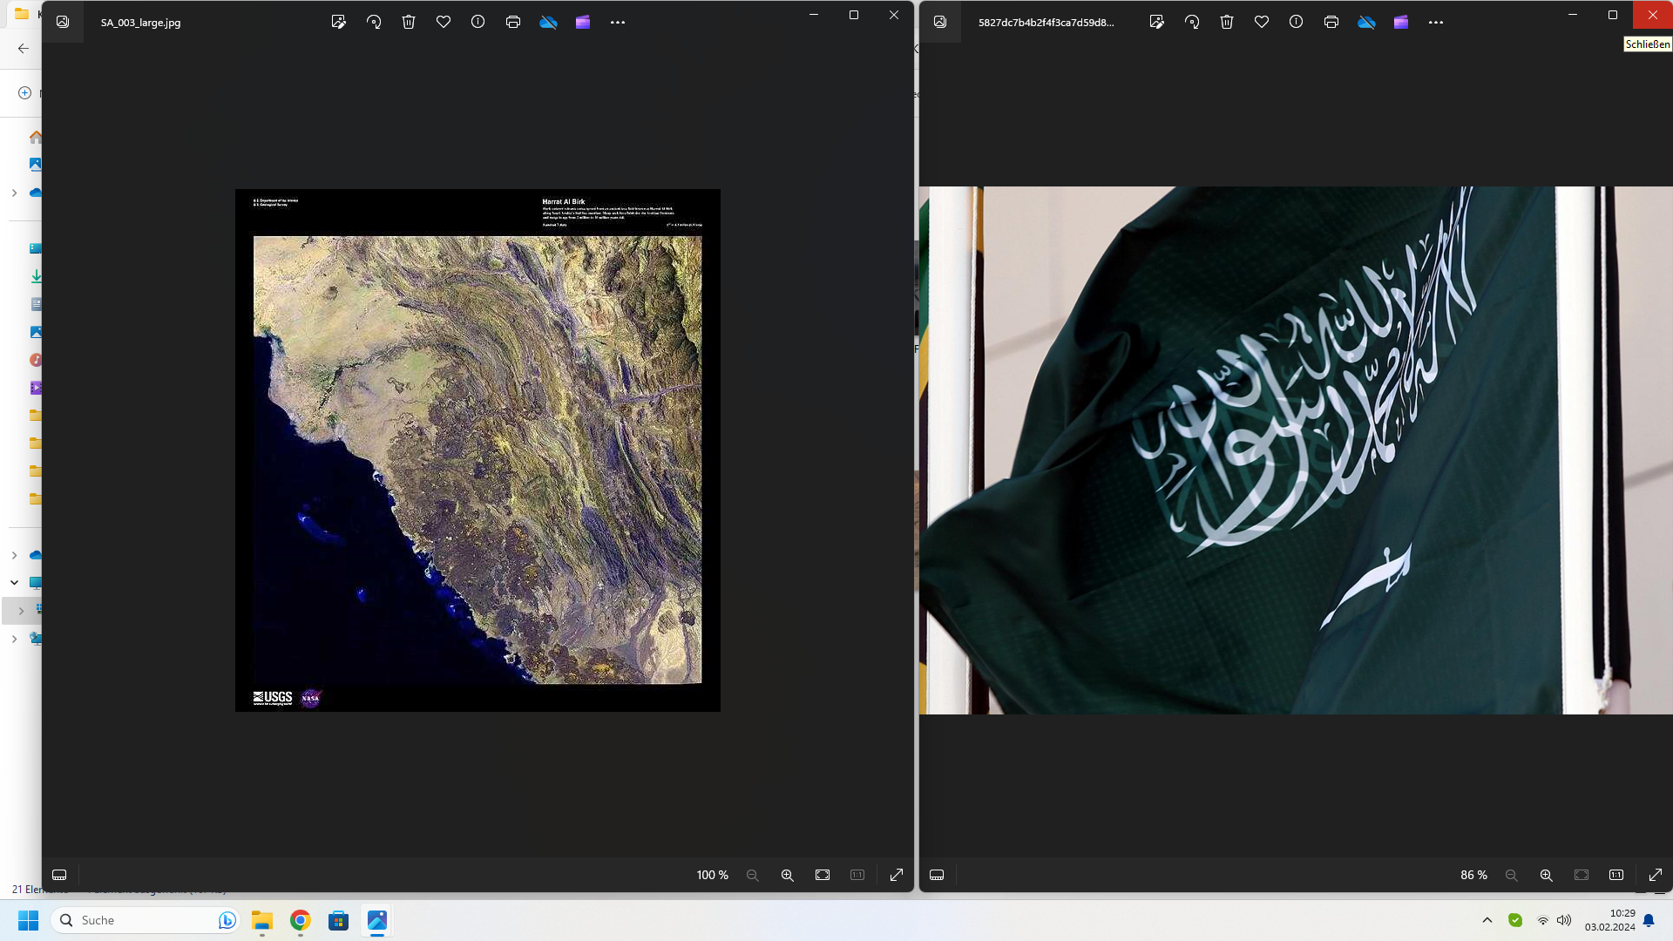This screenshot has height=941, width=1673.
Task: Favorite the flag image in right window
Action: [x=1262, y=23]
